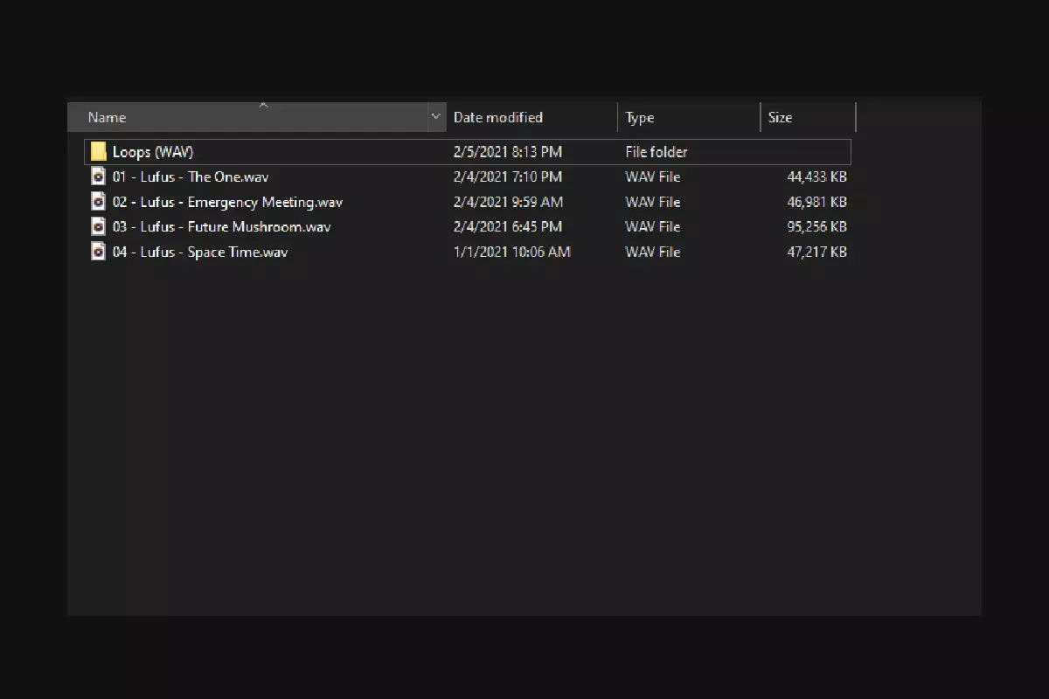Click the 'File folder' type cell
1049x699 pixels.
[x=656, y=152]
